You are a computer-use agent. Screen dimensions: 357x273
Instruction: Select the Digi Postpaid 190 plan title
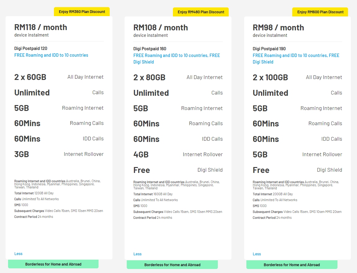tap(269, 49)
